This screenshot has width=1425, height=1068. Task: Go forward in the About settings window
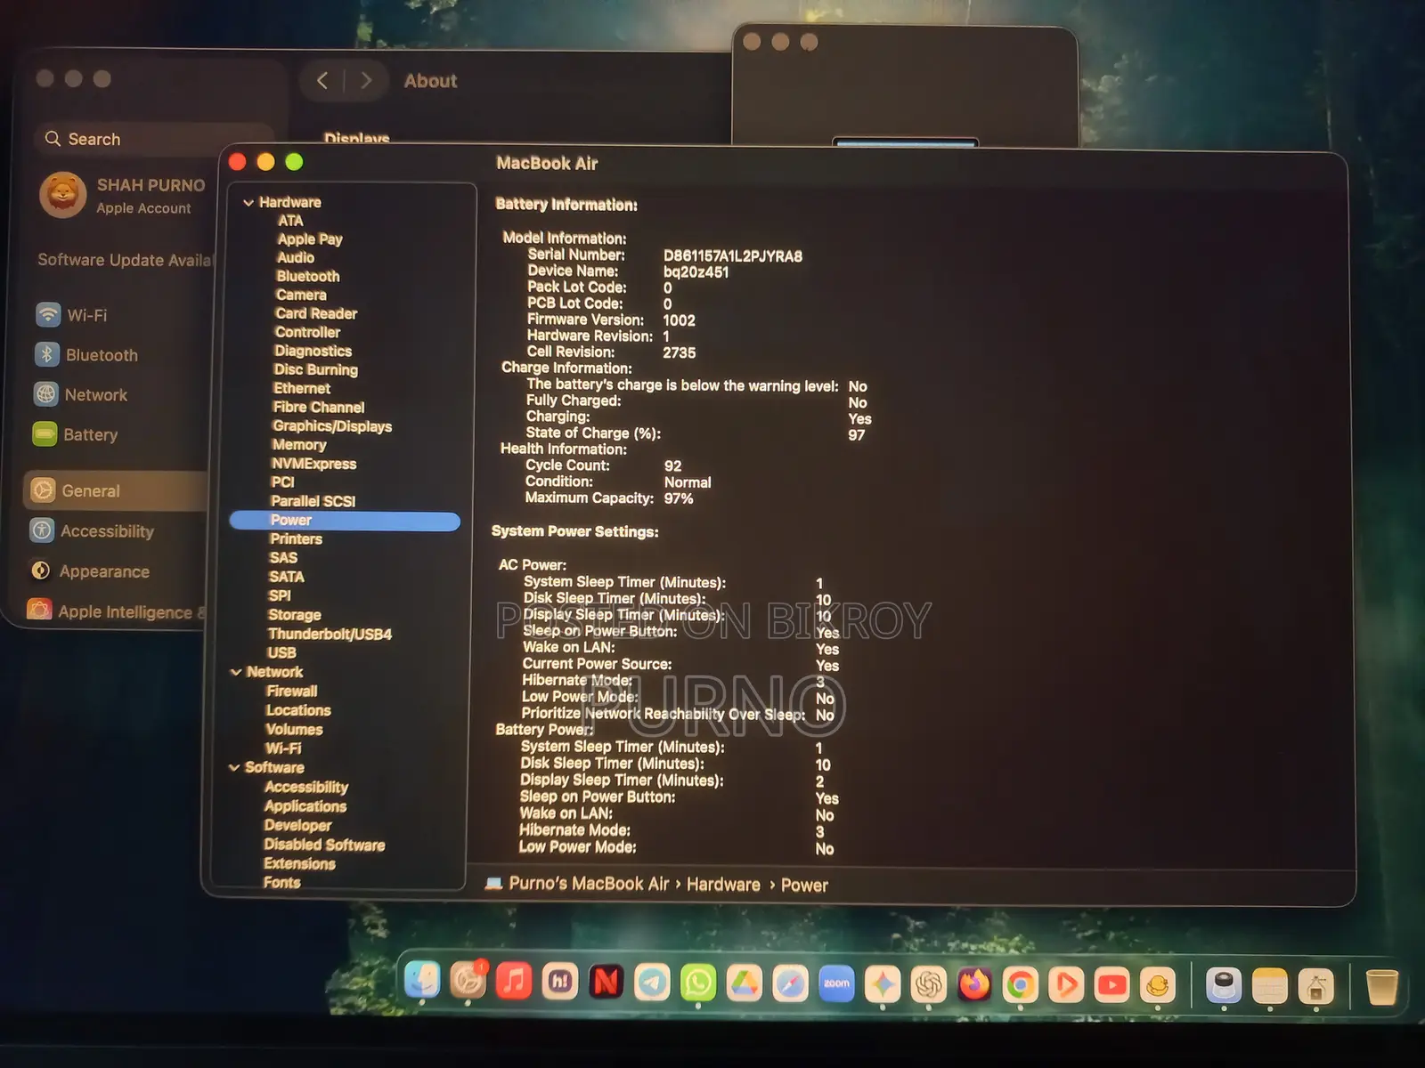pyautogui.click(x=366, y=81)
